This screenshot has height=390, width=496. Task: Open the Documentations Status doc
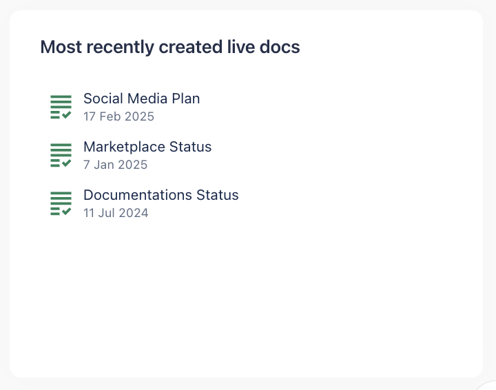coord(161,195)
